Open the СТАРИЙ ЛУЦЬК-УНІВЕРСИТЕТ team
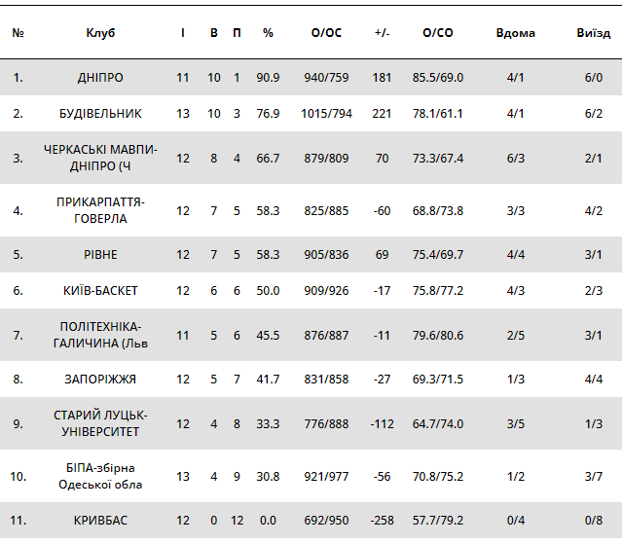This screenshot has height=544, width=622. click(100, 423)
